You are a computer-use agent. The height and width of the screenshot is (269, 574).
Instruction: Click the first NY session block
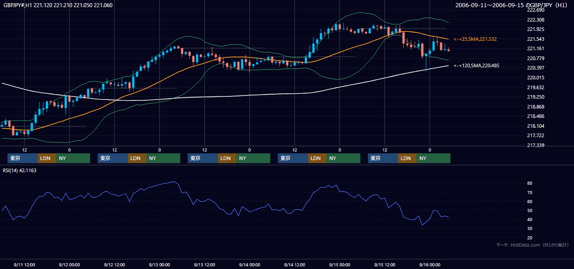tap(73, 158)
